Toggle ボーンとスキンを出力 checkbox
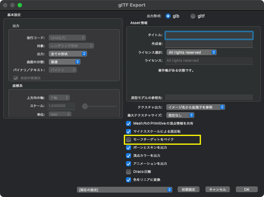 pyautogui.click(x=129, y=148)
